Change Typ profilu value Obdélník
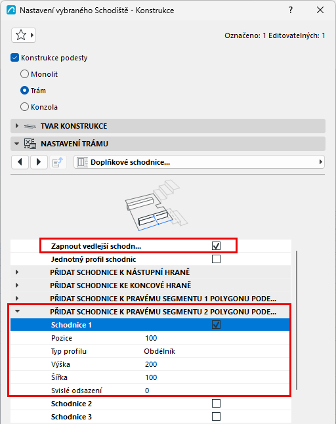The image size is (336, 424). point(159,351)
